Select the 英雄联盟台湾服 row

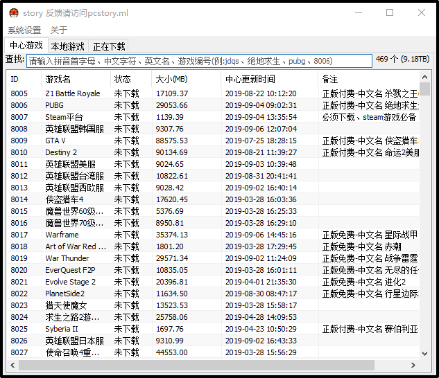[x=213, y=176]
